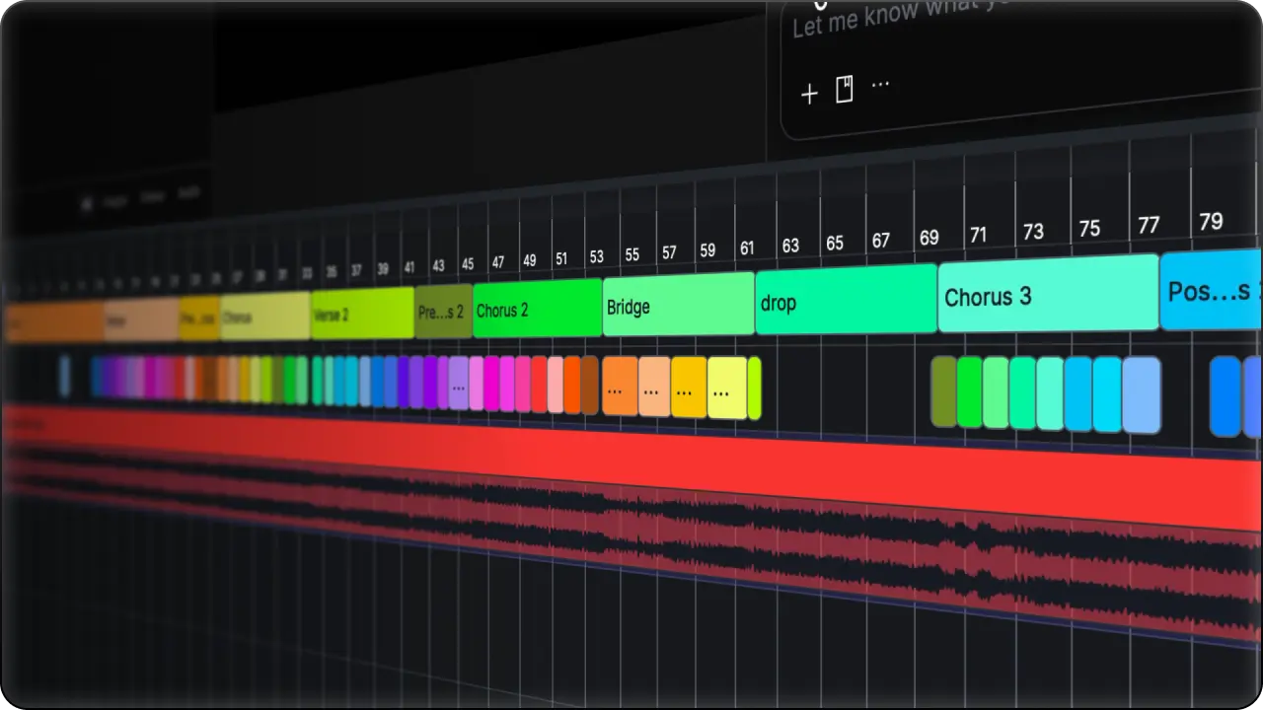Click bar number 77 on the ruler
1263x710 pixels.
pyautogui.click(x=1149, y=225)
